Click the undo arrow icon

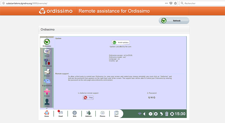coord(161,114)
